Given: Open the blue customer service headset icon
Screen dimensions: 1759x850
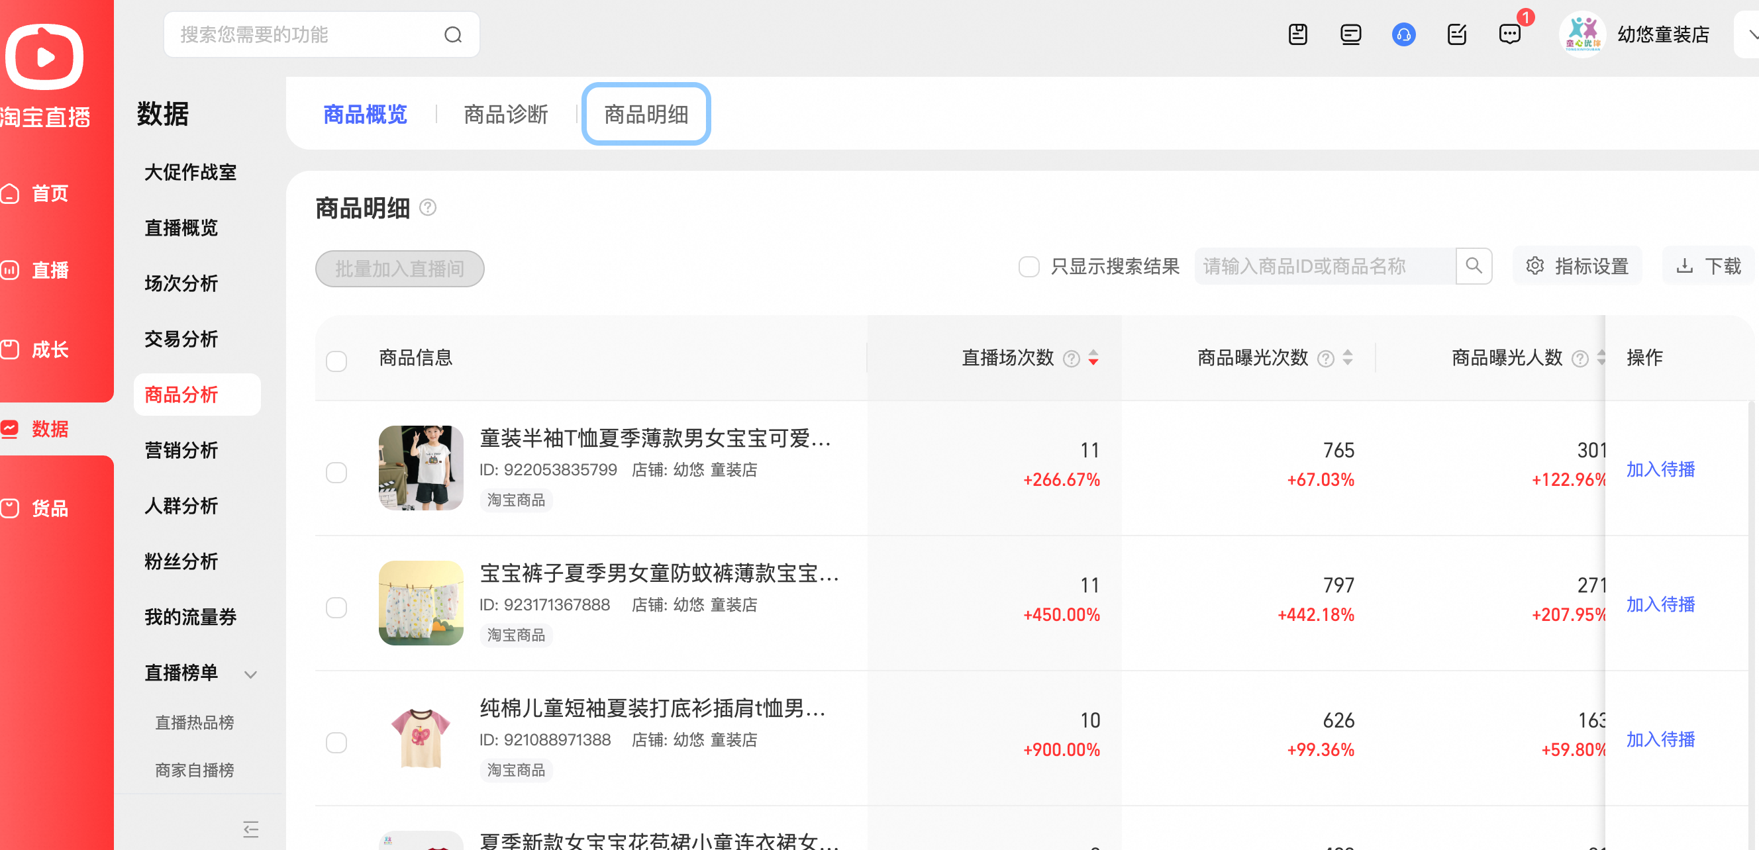Looking at the screenshot, I should (x=1403, y=34).
